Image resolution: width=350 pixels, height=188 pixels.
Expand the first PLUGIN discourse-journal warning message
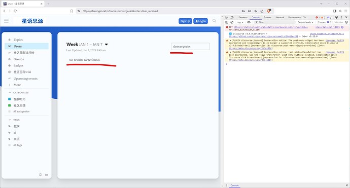(x=230, y=41)
